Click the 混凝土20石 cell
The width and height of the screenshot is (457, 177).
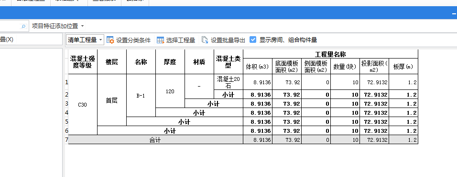click(x=228, y=82)
